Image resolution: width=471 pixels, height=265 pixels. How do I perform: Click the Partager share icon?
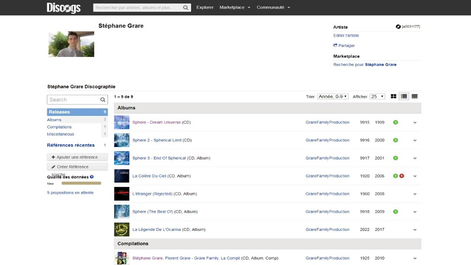click(335, 45)
